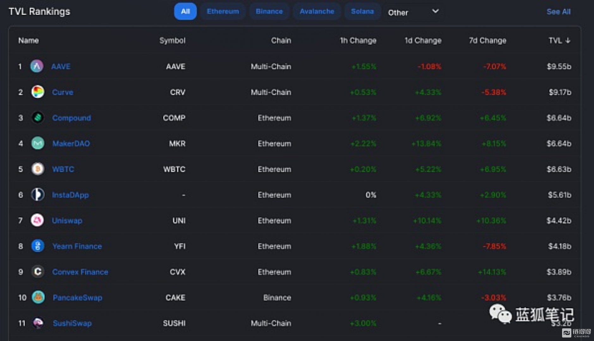Click the $5.61b TVL value
The width and height of the screenshot is (594, 341).
(x=560, y=195)
